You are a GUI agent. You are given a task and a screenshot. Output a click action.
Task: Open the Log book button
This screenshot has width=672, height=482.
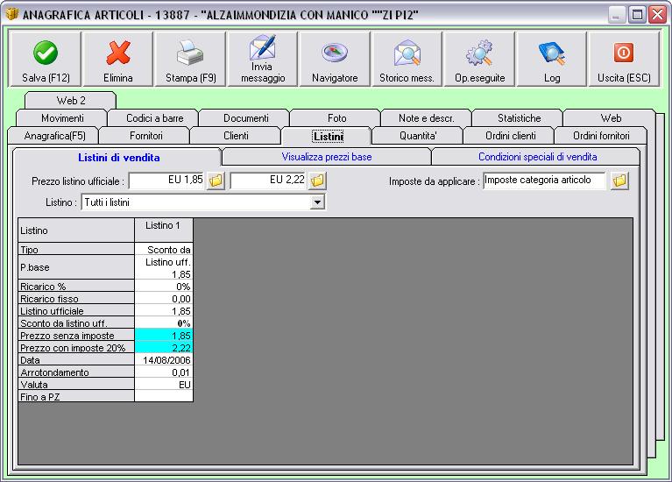click(x=552, y=59)
